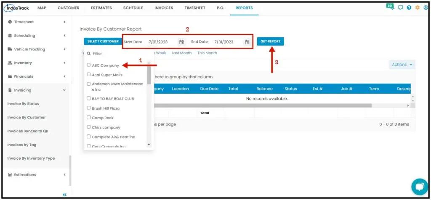
Task: Open Invoice By Inventory Type report
Action: (31, 158)
